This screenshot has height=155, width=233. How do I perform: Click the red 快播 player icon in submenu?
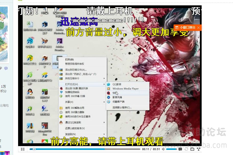click(x=109, y=93)
